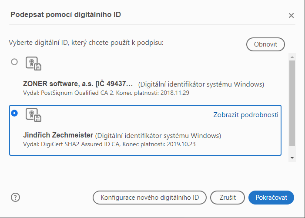The image size is (305, 218).
Task: Open help via question mark icon
Action: [x=15, y=197]
